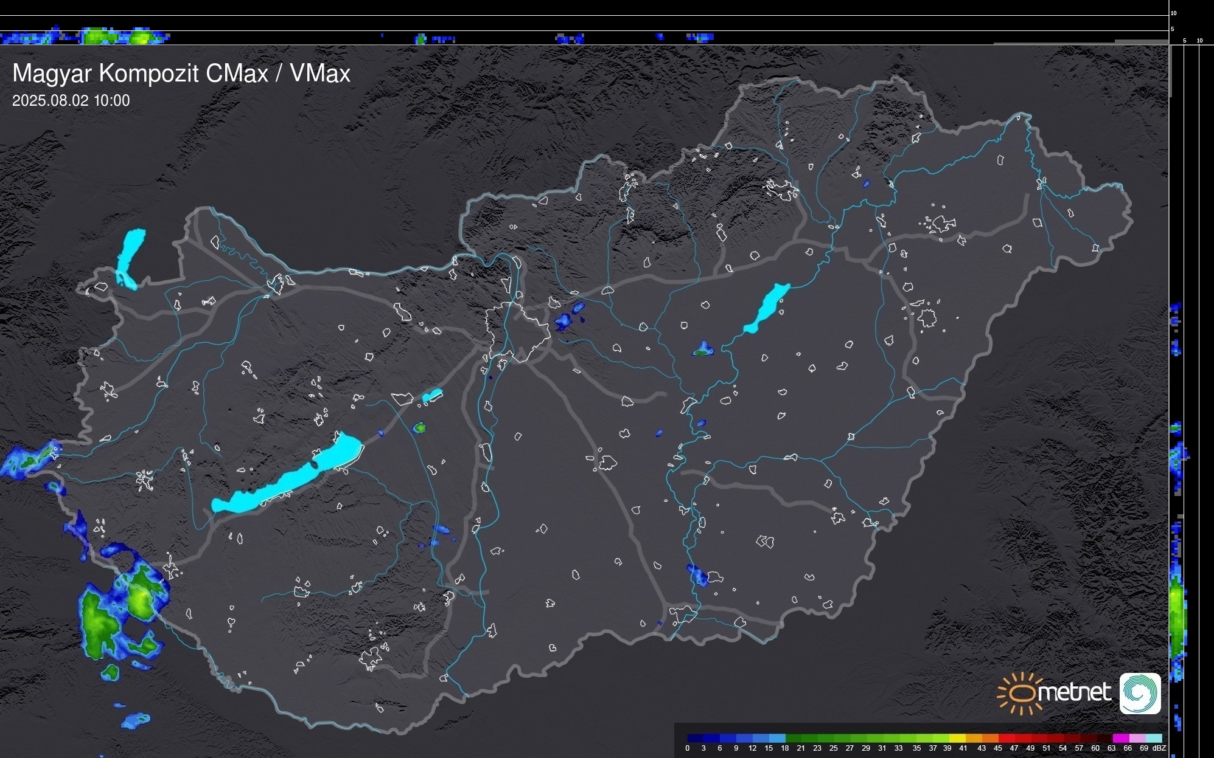
Task: Click the metnet wordmark text
Action: pos(1074,692)
